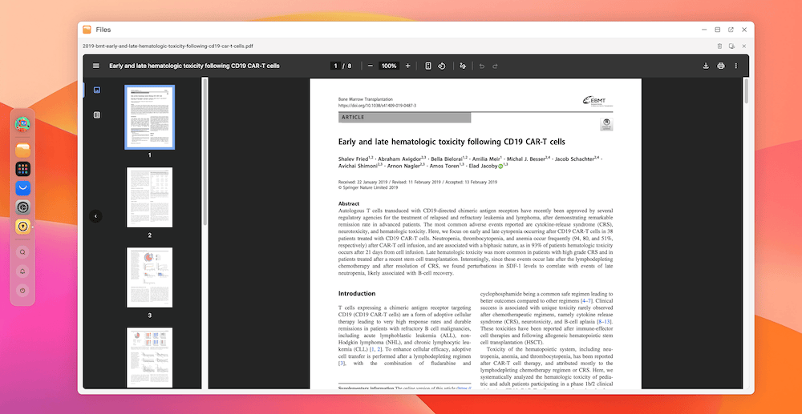802x414 pixels.
Task: Select page 2 thumbnail
Action: click(x=149, y=197)
